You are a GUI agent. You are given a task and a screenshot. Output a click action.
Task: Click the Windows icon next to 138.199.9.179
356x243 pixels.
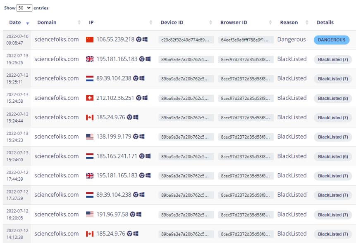tap(142, 137)
